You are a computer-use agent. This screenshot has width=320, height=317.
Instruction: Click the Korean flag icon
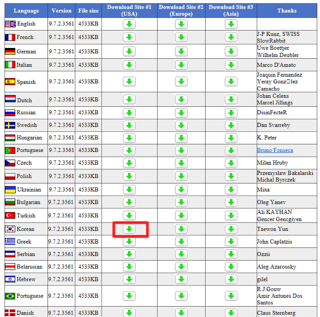(10, 229)
